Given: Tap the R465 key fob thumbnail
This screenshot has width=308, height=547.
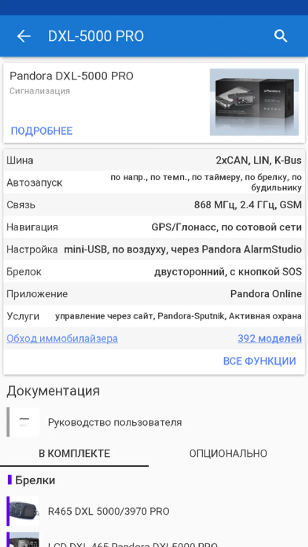Looking at the screenshot, I should coord(23,511).
